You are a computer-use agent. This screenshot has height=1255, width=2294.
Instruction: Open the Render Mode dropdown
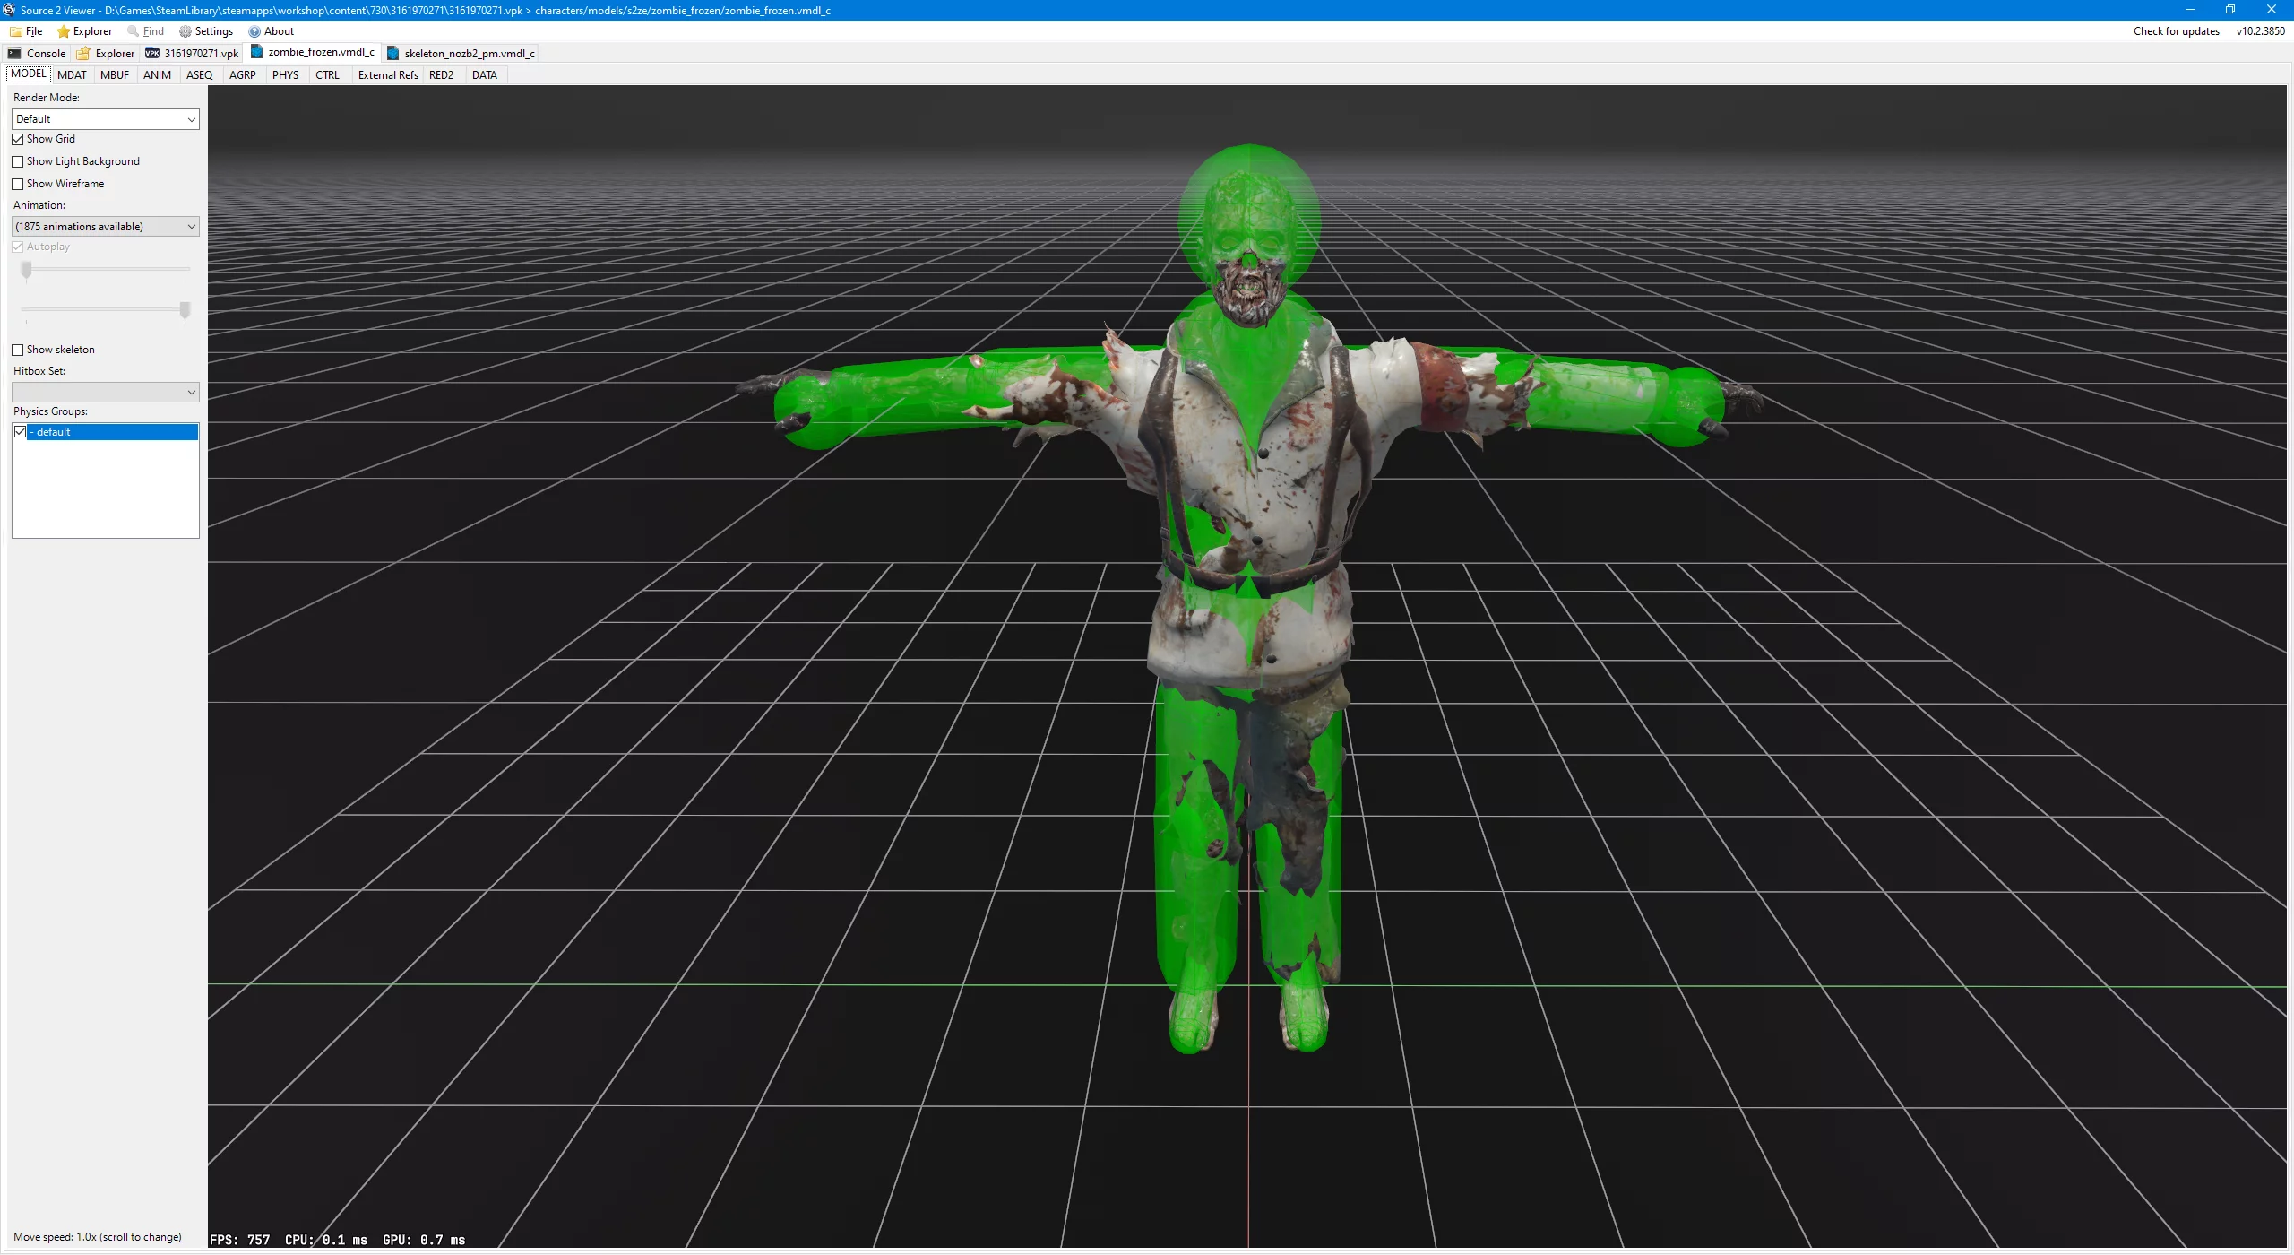(106, 119)
